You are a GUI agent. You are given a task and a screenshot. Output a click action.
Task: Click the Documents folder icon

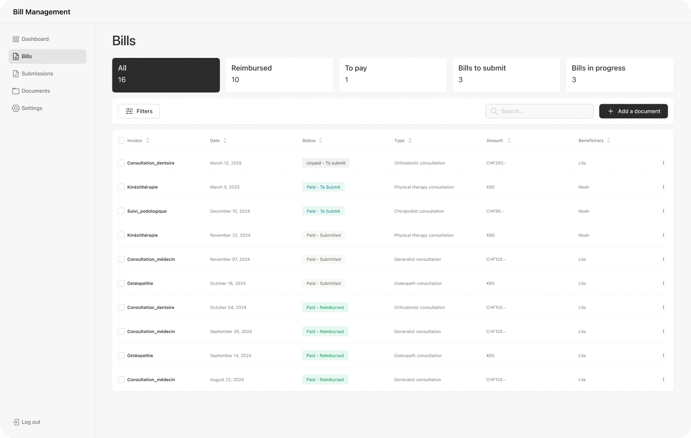pyautogui.click(x=16, y=91)
